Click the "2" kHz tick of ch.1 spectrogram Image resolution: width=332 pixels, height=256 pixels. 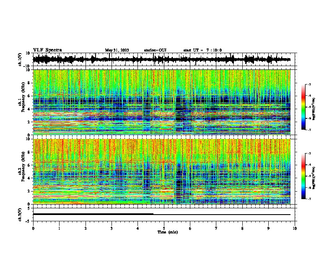click(29, 122)
